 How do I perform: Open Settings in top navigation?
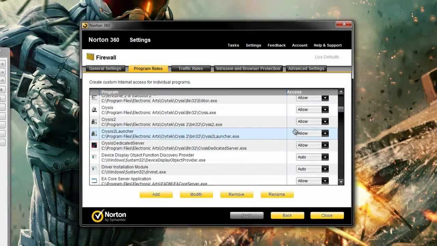(x=253, y=45)
